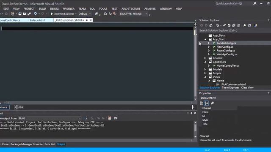Open the ARCHITECTURE menu
This screenshot has height=152, width=271.
(131, 8)
